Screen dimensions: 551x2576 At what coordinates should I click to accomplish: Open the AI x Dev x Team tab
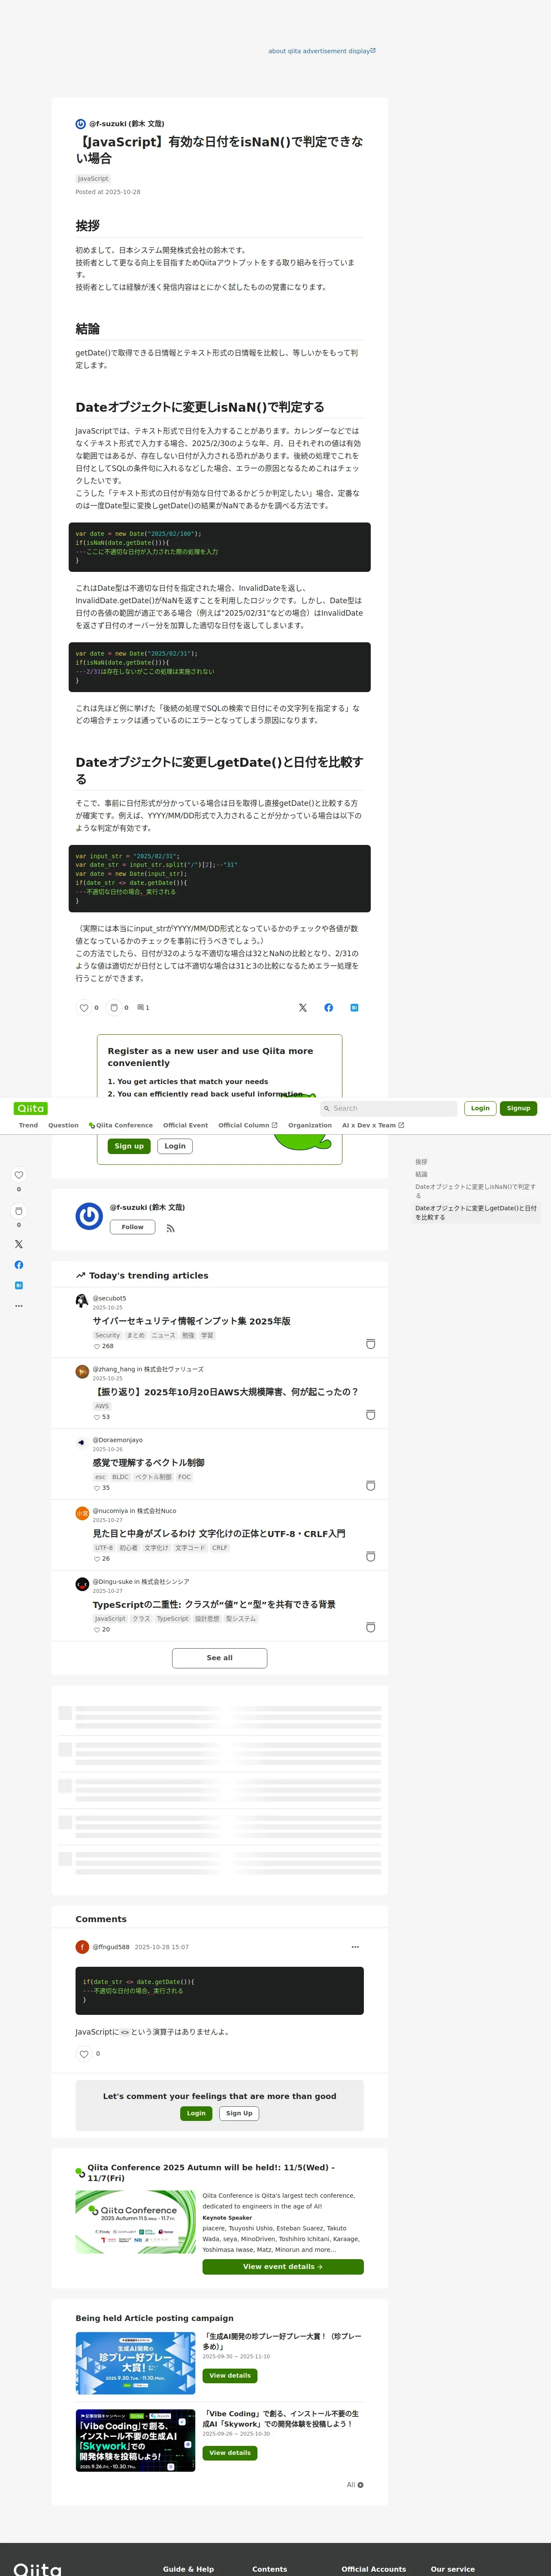(x=373, y=1125)
